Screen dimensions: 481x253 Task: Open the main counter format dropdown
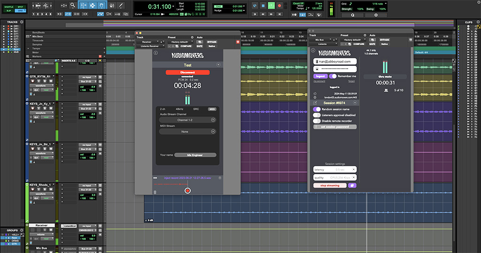click(173, 7)
